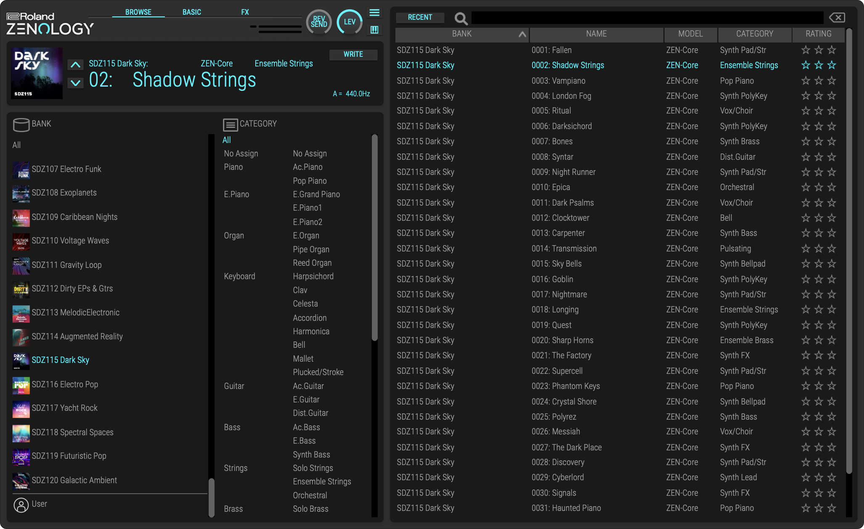
Task: Select previous tone with up arrow
Action: [x=75, y=65]
